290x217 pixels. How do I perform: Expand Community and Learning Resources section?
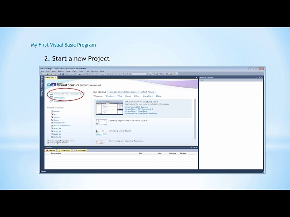click(126, 141)
